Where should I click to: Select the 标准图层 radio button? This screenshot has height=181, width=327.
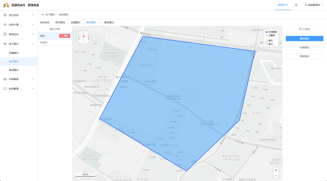[267, 32]
